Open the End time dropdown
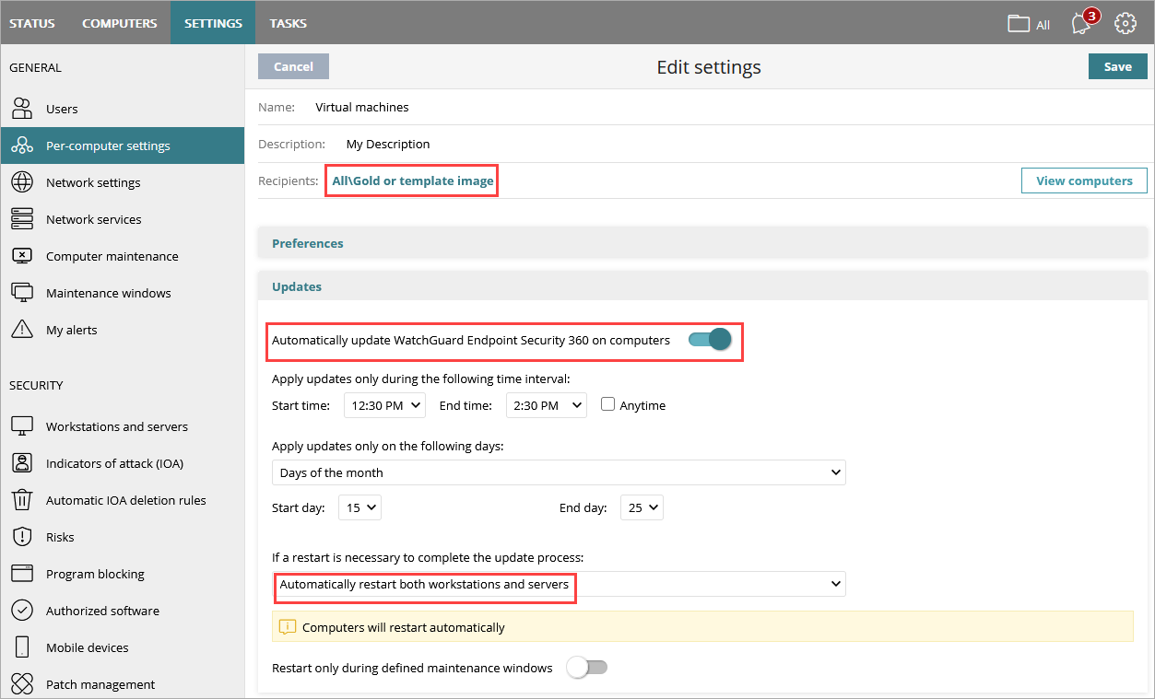Viewport: 1155px width, 699px height. point(547,405)
